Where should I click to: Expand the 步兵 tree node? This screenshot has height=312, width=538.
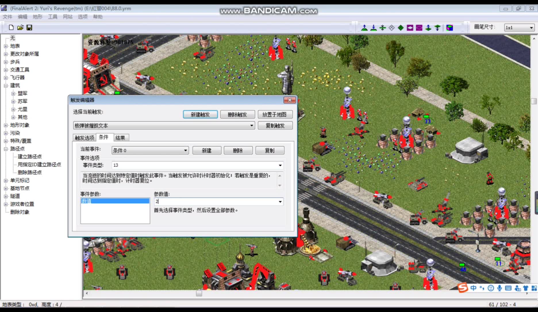click(5, 62)
